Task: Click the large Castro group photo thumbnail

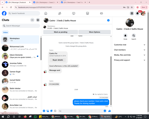Action: point(130,23)
